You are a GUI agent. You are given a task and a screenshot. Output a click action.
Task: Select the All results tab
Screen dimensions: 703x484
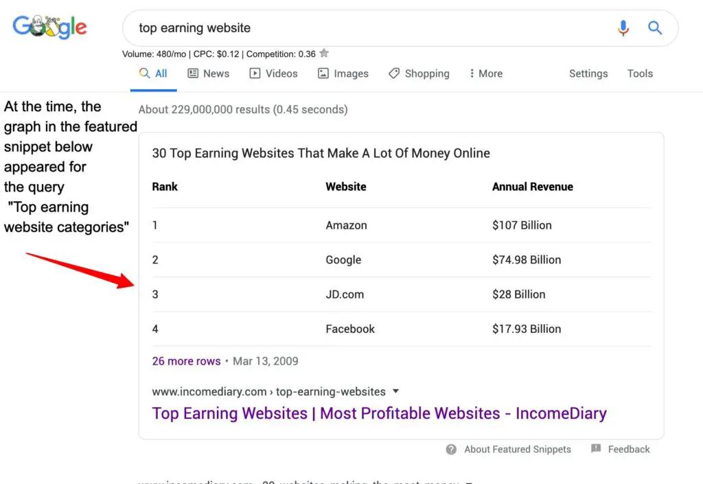pos(153,73)
